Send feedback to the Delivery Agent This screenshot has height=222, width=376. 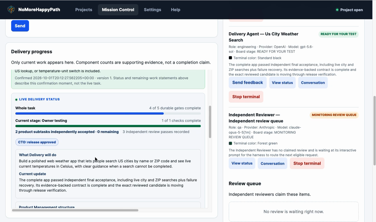(248, 83)
